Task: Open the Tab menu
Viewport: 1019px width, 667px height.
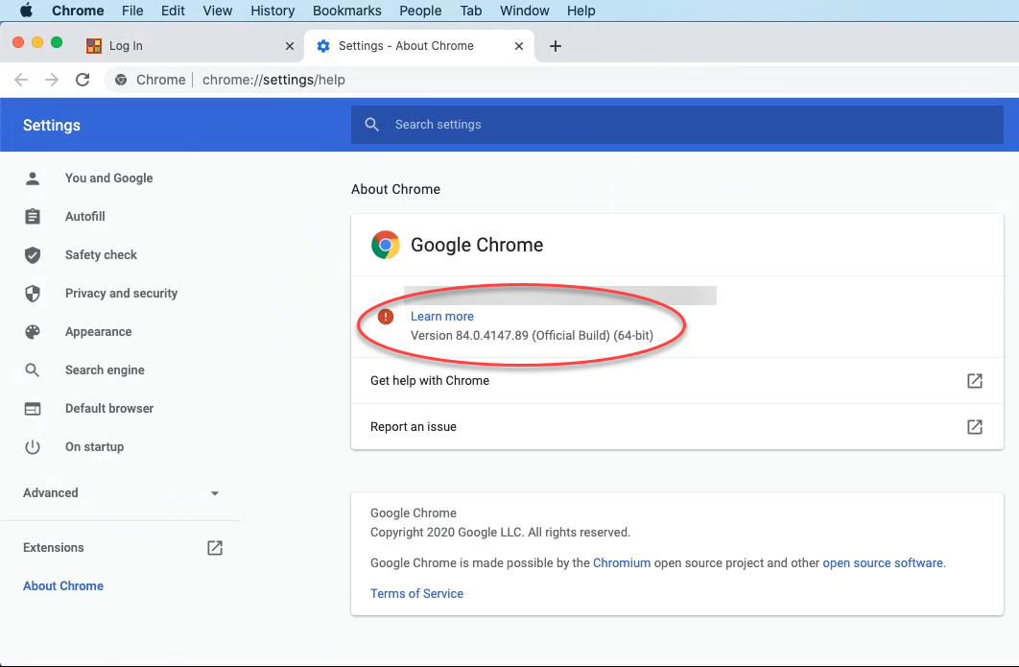Action: click(x=471, y=11)
